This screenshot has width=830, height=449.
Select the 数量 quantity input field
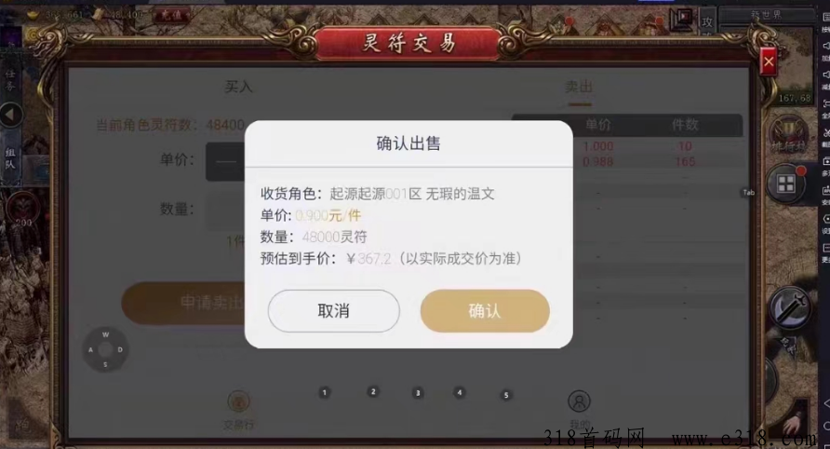point(225,210)
